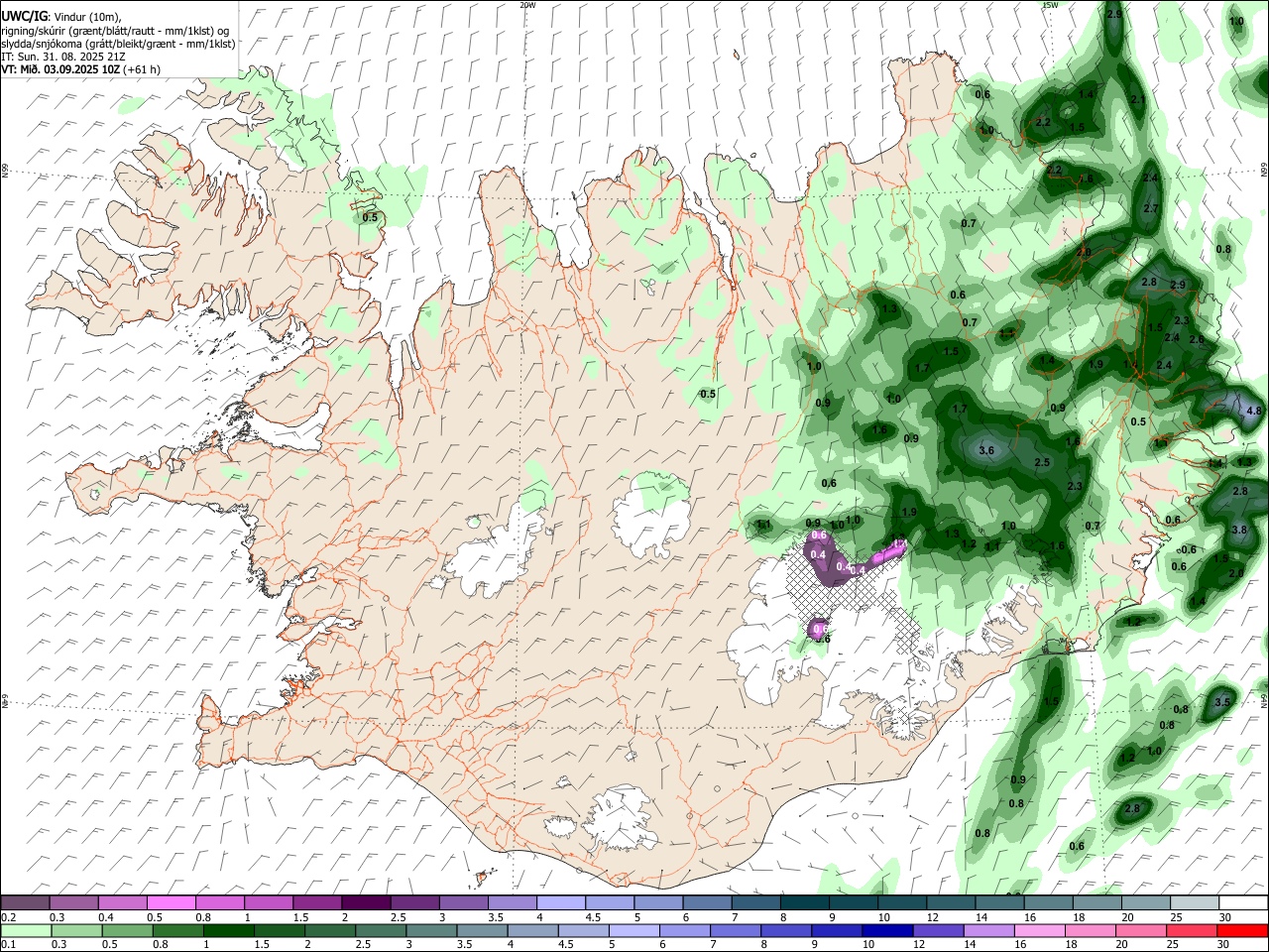Select the 'rigning/skúrir' legend description line

117,31
